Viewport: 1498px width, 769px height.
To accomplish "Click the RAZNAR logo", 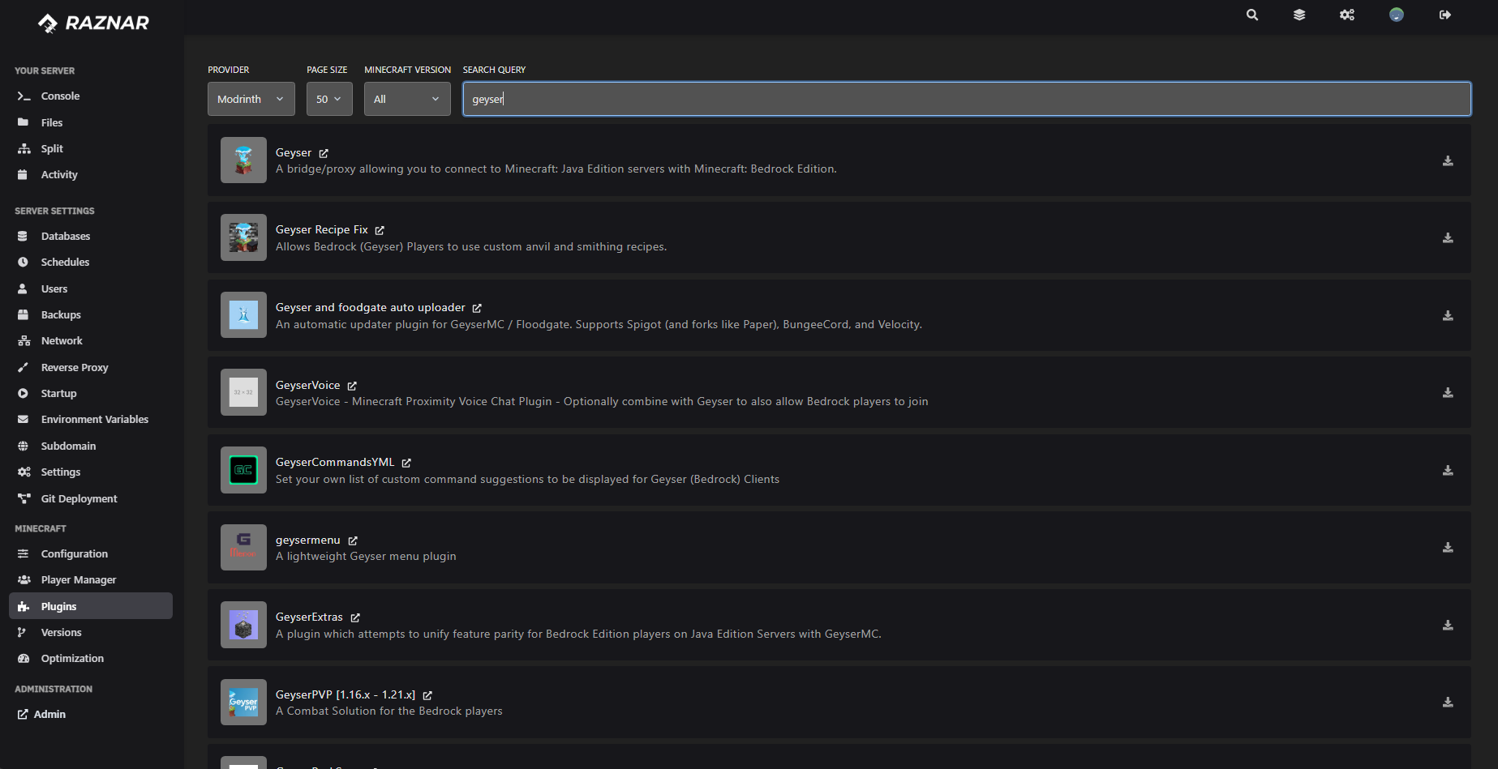I will [92, 23].
